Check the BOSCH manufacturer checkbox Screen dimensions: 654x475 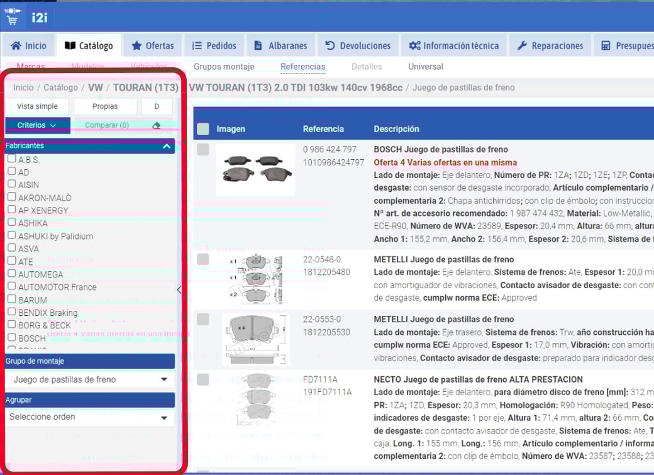tap(12, 337)
